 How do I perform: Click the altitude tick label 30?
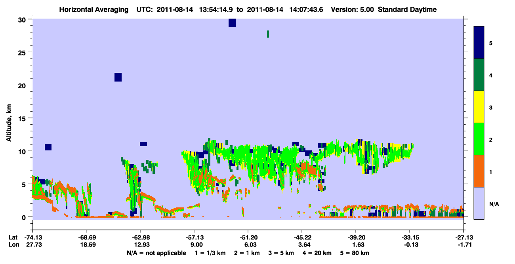23,19
